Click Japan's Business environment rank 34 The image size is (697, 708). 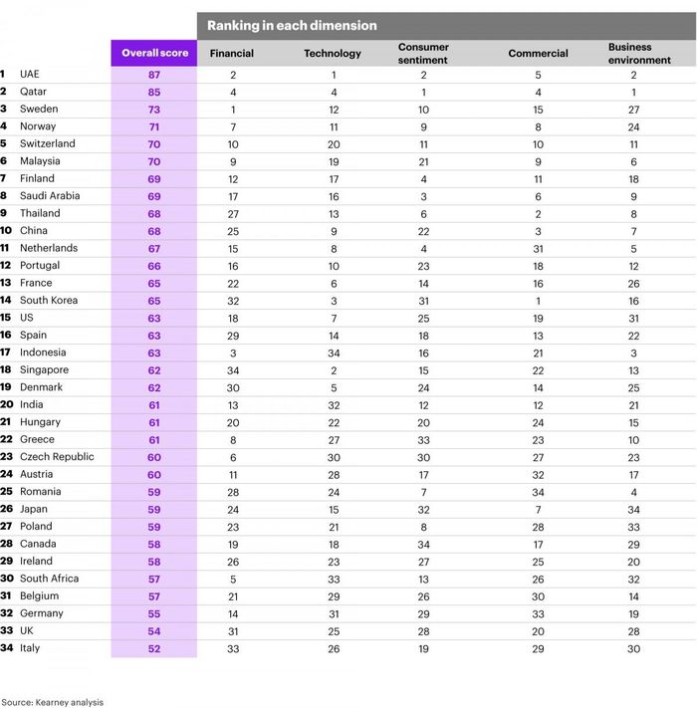[633, 510]
